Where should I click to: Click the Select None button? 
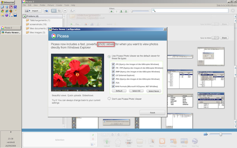(154, 91)
